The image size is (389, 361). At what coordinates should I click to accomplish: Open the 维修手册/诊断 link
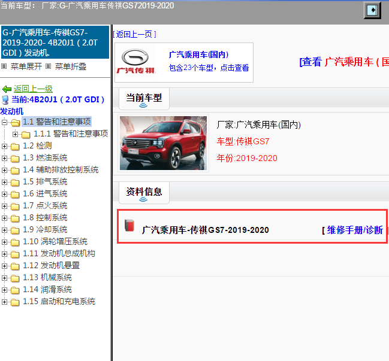click(354, 230)
